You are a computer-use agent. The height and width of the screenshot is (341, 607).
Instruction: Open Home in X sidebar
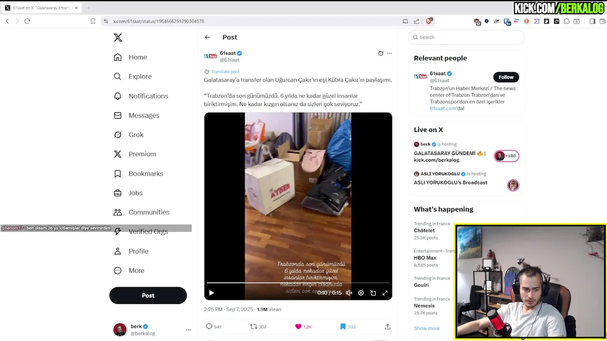coord(130,57)
